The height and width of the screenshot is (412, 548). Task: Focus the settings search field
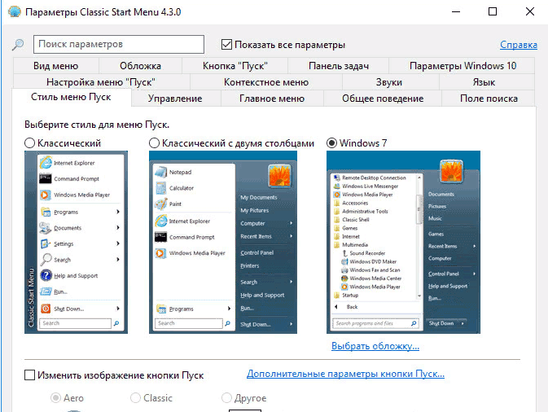(x=119, y=44)
